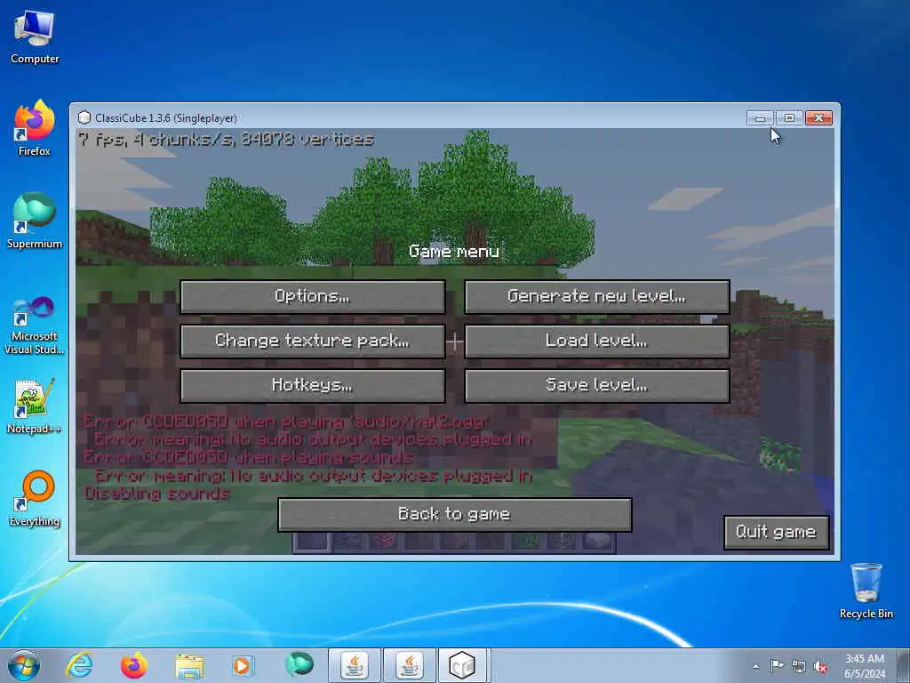The height and width of the screenshot is (683, 910).
Task: Select the Supermium desktop shortcut
Action: coord(35,221)
